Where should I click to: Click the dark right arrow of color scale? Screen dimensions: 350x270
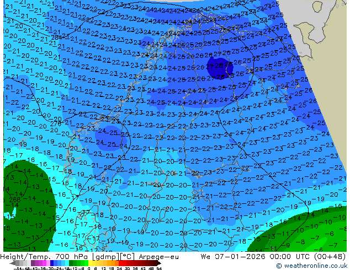coord(159,263)
